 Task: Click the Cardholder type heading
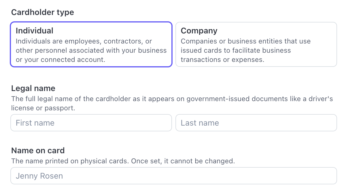tap(42, 12)
